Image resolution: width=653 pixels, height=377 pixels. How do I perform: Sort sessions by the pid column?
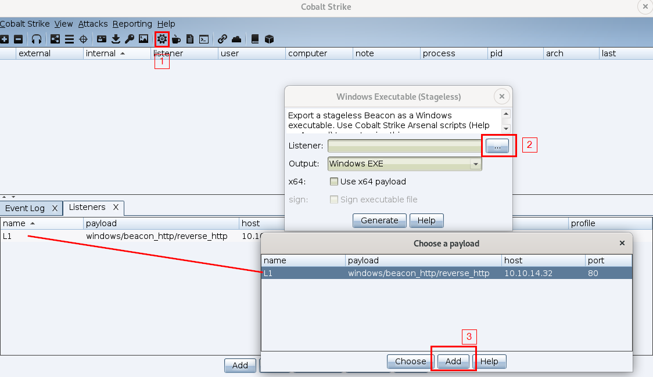point(515,53)
